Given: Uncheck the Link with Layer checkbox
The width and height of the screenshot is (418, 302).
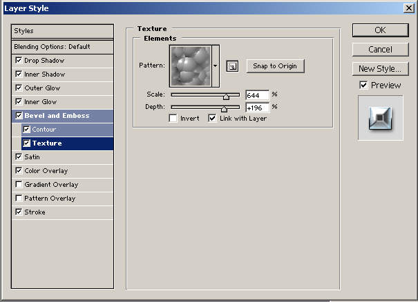Looking at the screenshot, I should [212, 118].
